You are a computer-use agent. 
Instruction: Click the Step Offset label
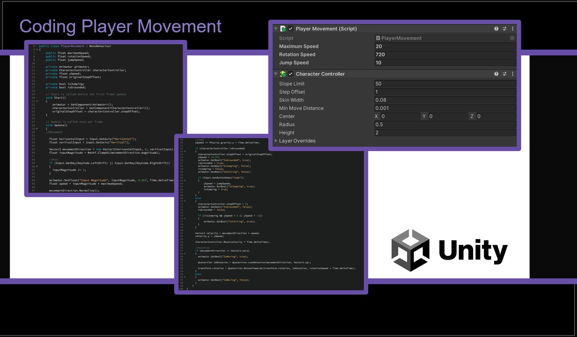[292, 92]
